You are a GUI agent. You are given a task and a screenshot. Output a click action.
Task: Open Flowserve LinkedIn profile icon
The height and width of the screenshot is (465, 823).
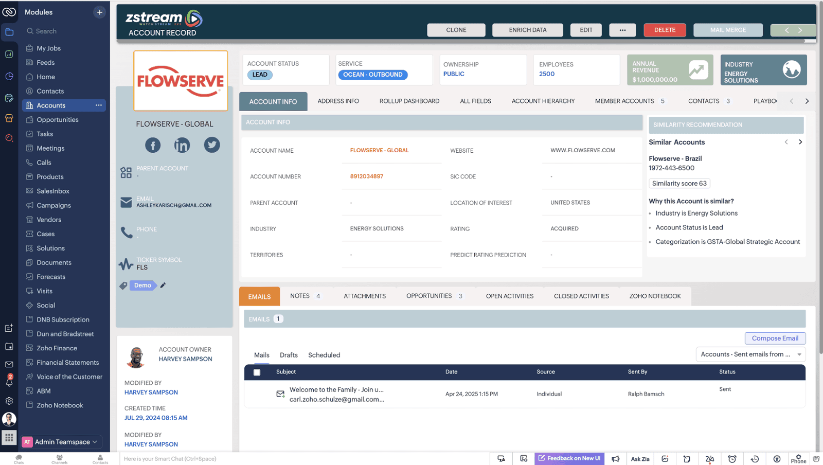[x=182, y=145]
